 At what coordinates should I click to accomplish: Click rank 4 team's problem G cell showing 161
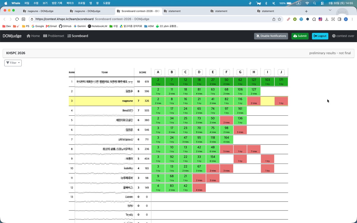(x=240, y=111)
